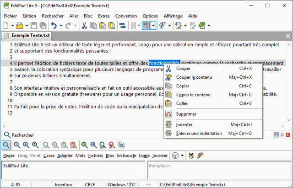This screenshot has width=293, height=188.
Task: Open the Rechercher menu
Action: (53, 16)
